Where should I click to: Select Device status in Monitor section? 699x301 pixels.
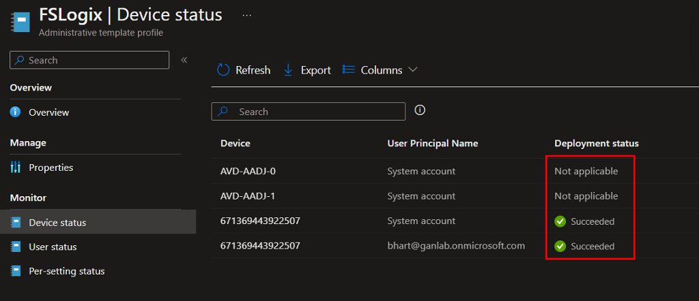click(x=57, y=223)
